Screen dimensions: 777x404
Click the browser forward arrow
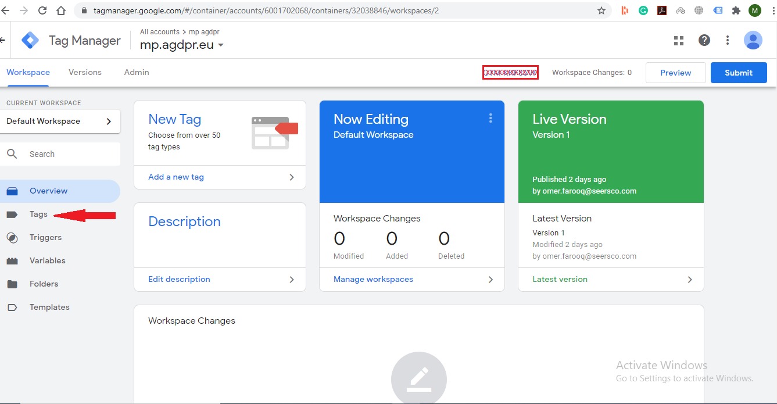(24, 10)
